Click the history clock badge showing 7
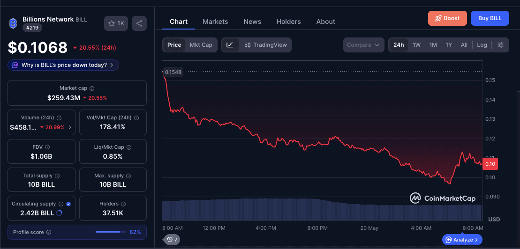Image resolution: width=520 pixels, height=249 pixels. 172,239
